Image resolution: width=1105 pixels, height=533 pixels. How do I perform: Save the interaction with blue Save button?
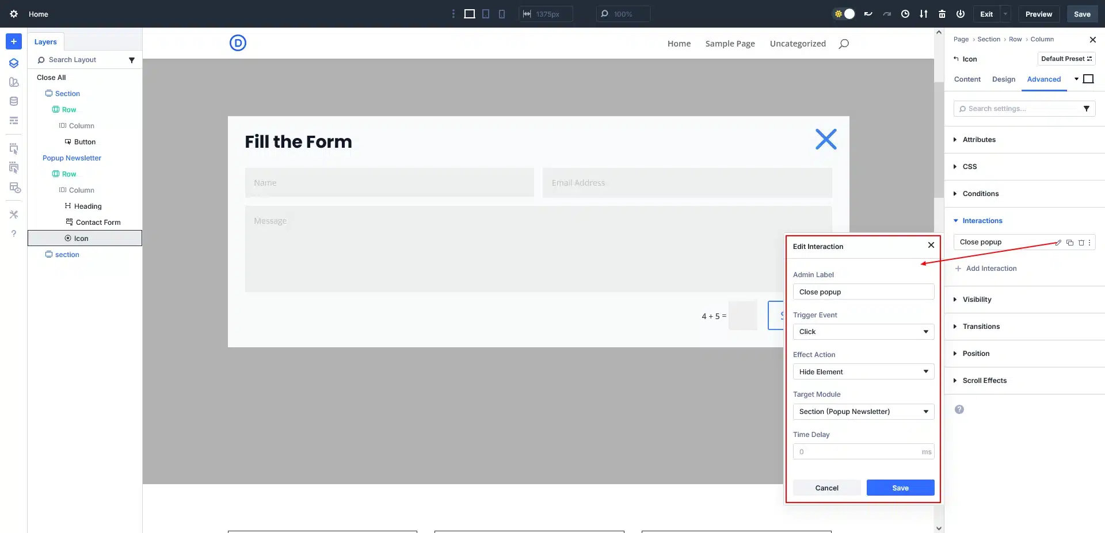coord(900,488)
